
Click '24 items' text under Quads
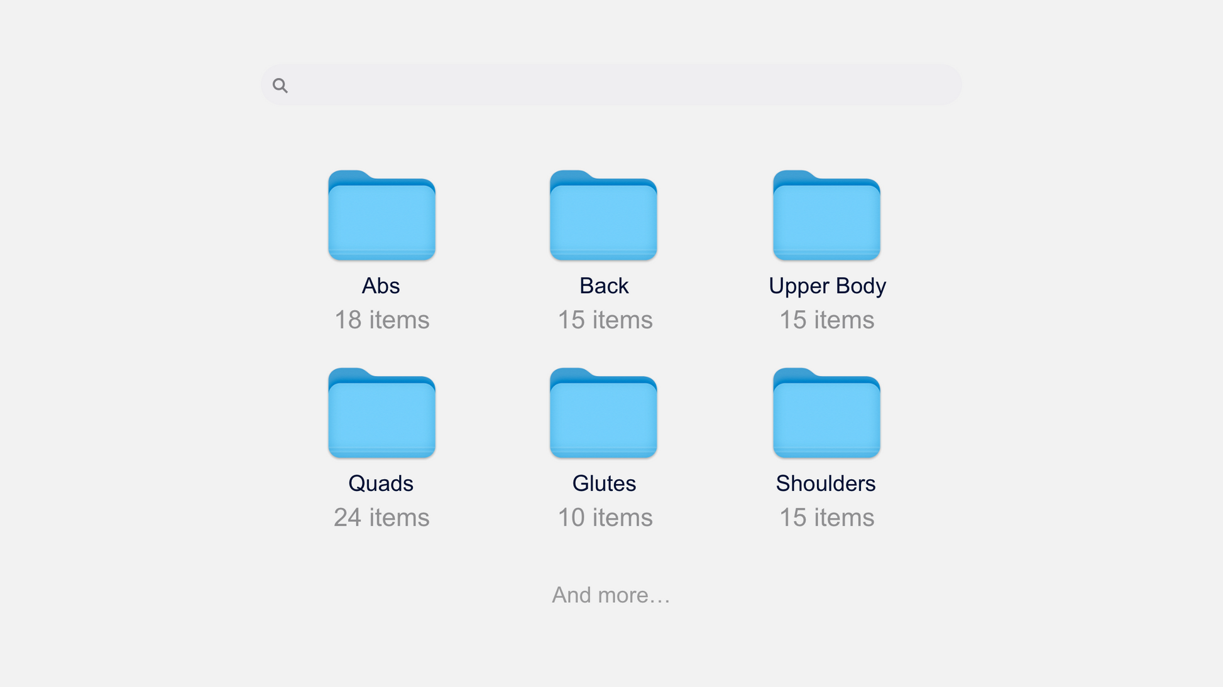[381, 517]
